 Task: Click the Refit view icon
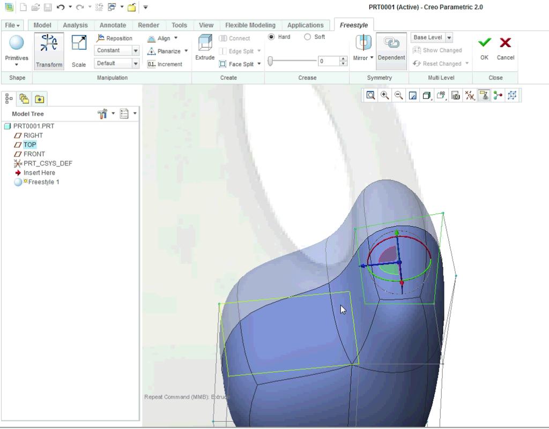(370, 95)
